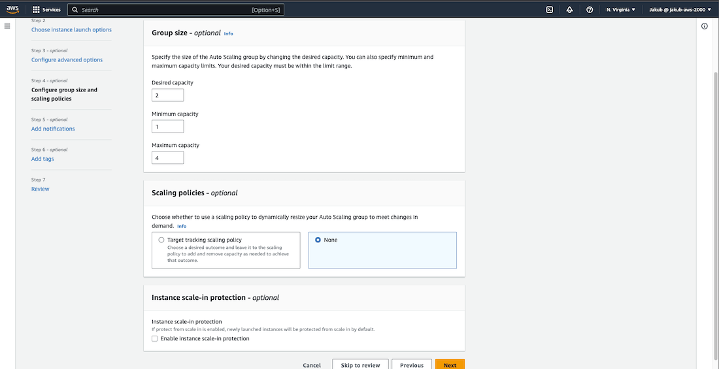719x369 pixels.
Task: Jump to the Add notifications step
Action: 53,129
